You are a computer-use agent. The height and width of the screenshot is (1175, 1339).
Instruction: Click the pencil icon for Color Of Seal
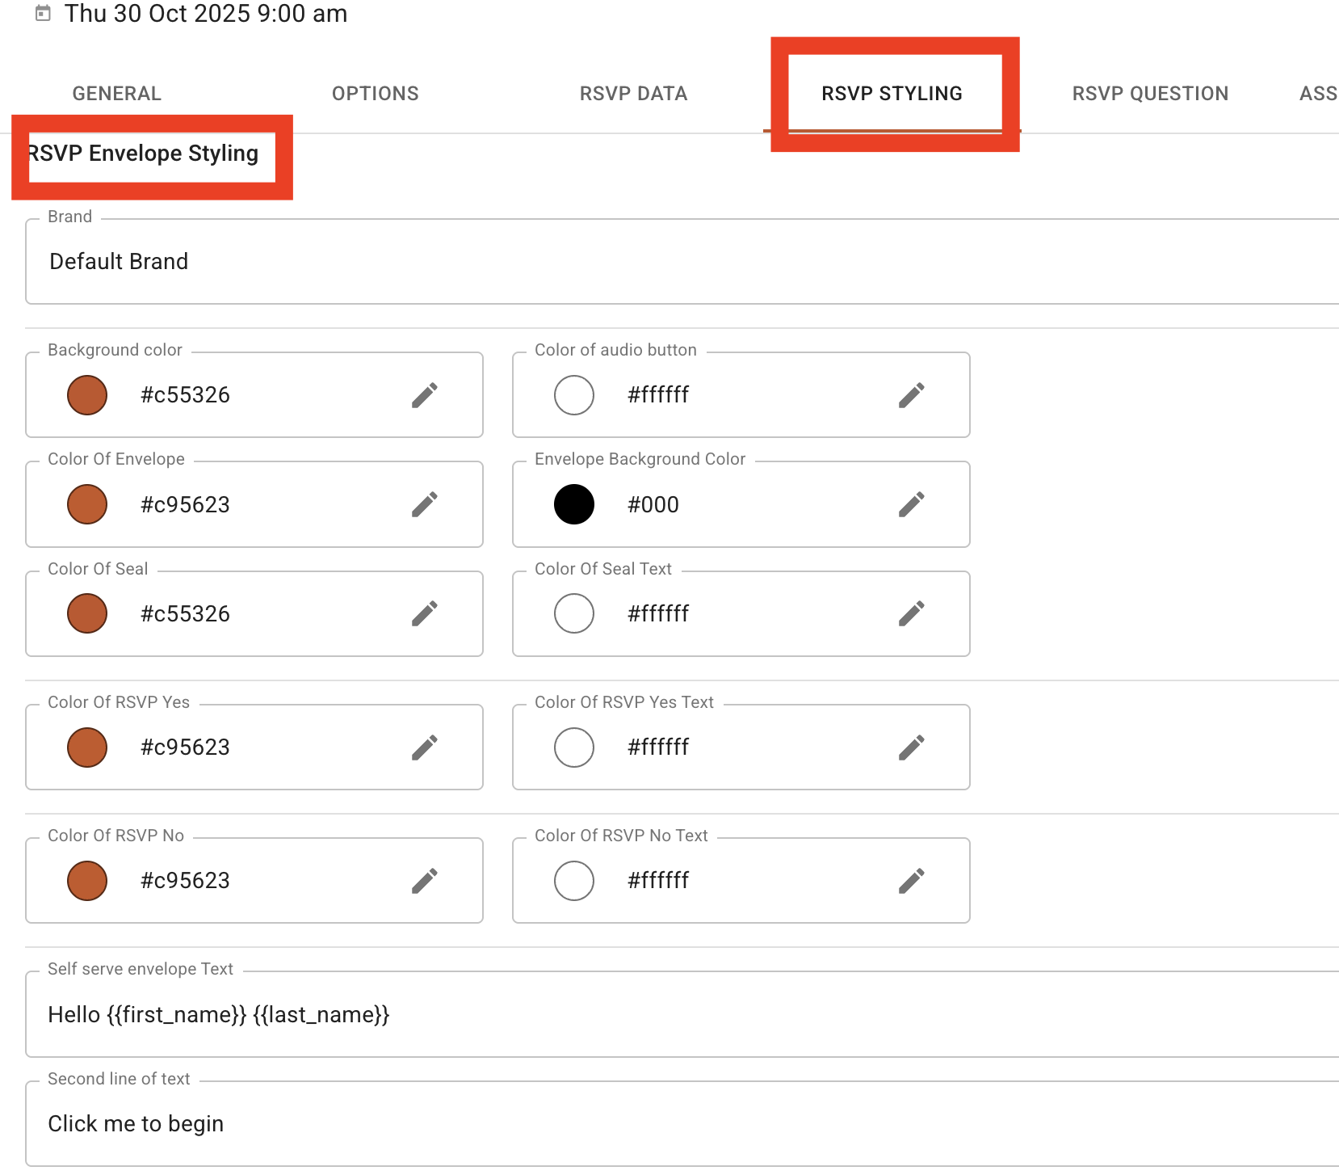click(x=424, y=613)
